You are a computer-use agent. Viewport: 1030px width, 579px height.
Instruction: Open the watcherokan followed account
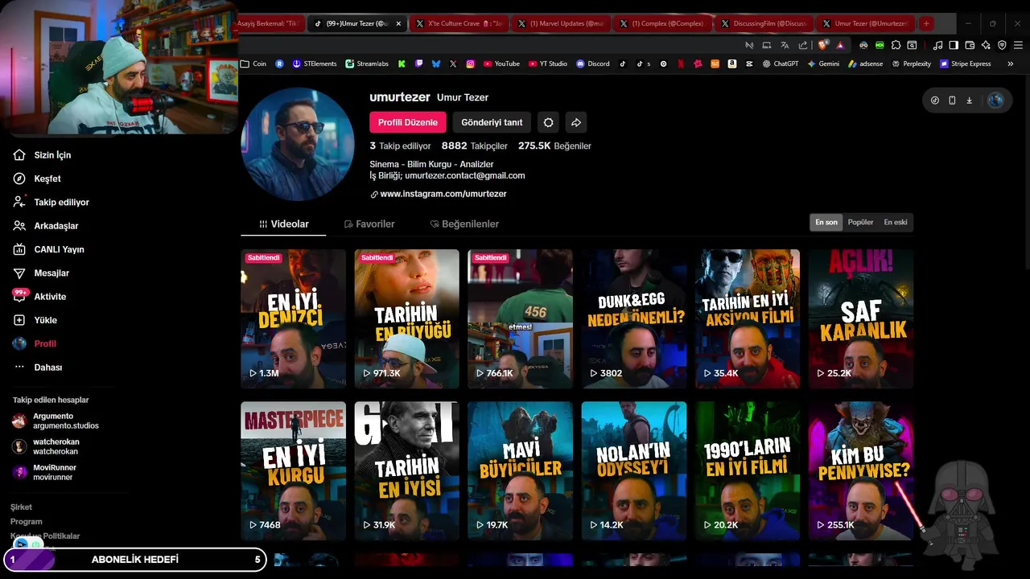pos(47,446)
